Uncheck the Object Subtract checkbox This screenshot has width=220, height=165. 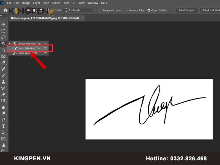coord(149,10)
